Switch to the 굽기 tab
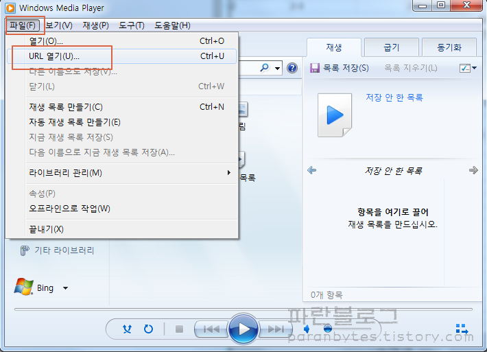487x352 pixels. coord(392,47)
